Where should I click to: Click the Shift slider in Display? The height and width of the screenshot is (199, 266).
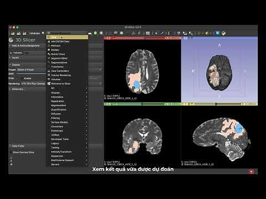tap(31, 74)
